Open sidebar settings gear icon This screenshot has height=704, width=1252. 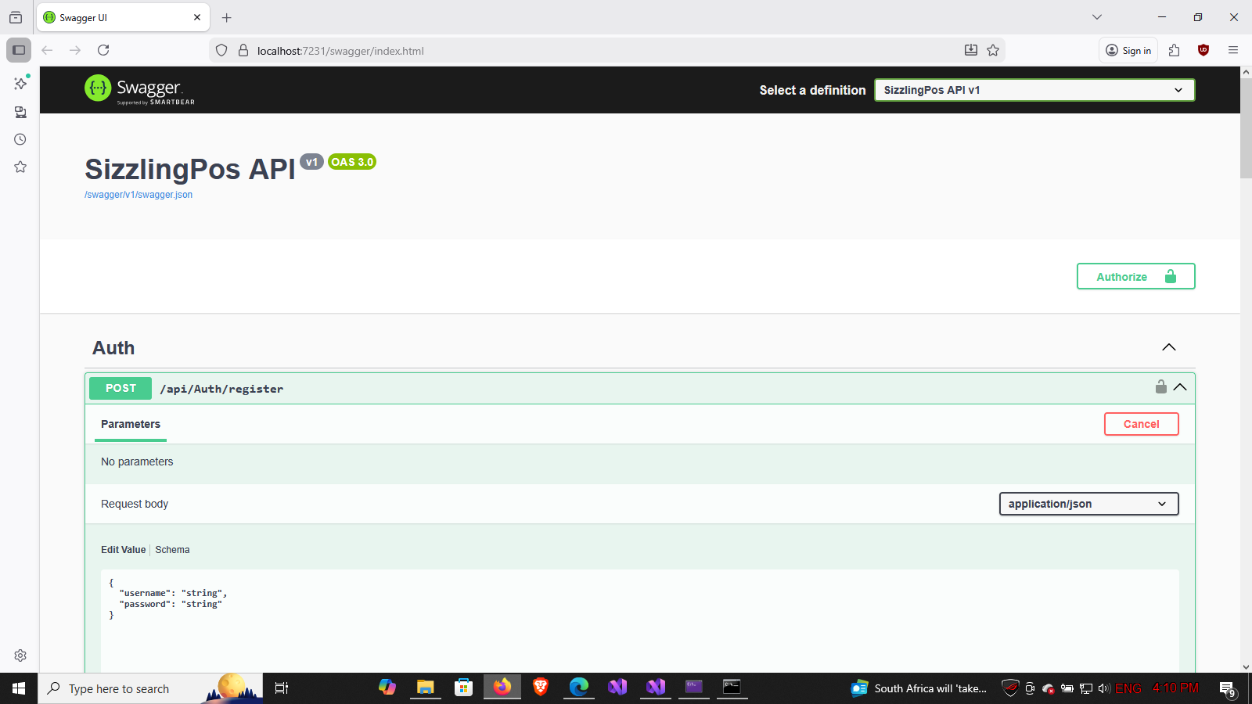coord(20,656)
